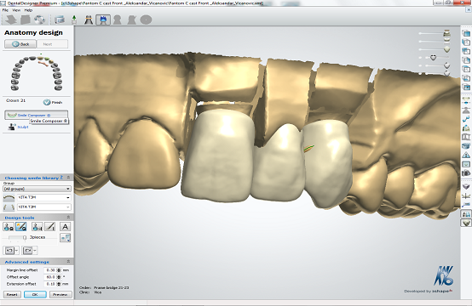
Task: Select the diagonal line design tool icon
Action: [50, 227]
